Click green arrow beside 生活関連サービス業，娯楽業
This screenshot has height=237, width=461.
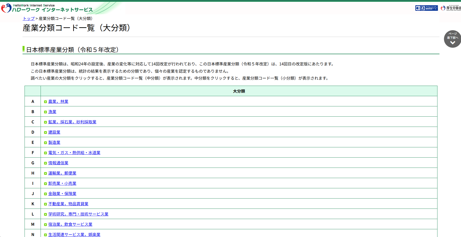point(45,235)
